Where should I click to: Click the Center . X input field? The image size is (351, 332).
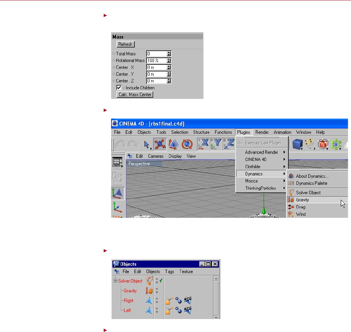point(157,67)
